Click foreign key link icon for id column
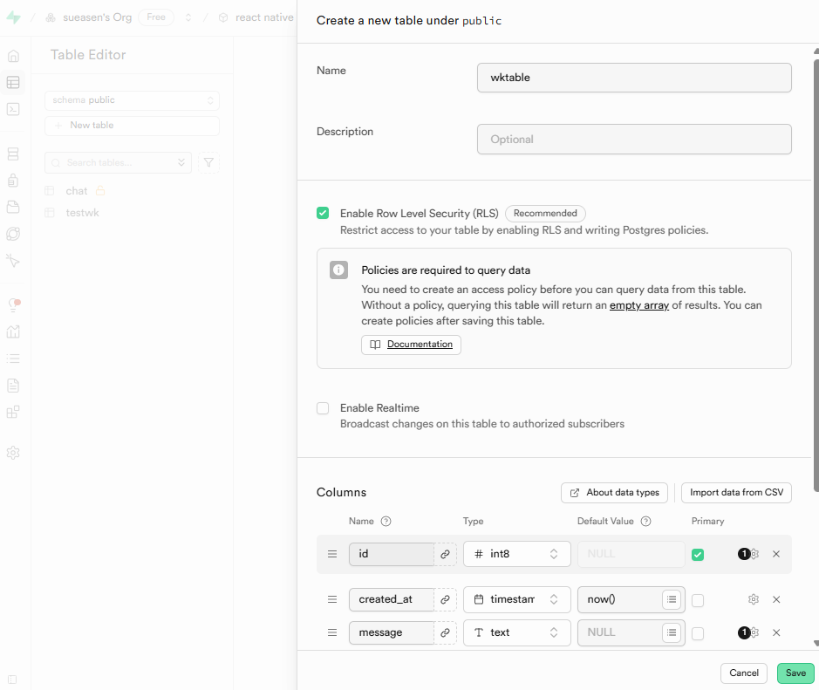Image resolution: width=819 pixels, height=690 pixels. (445, 554)
